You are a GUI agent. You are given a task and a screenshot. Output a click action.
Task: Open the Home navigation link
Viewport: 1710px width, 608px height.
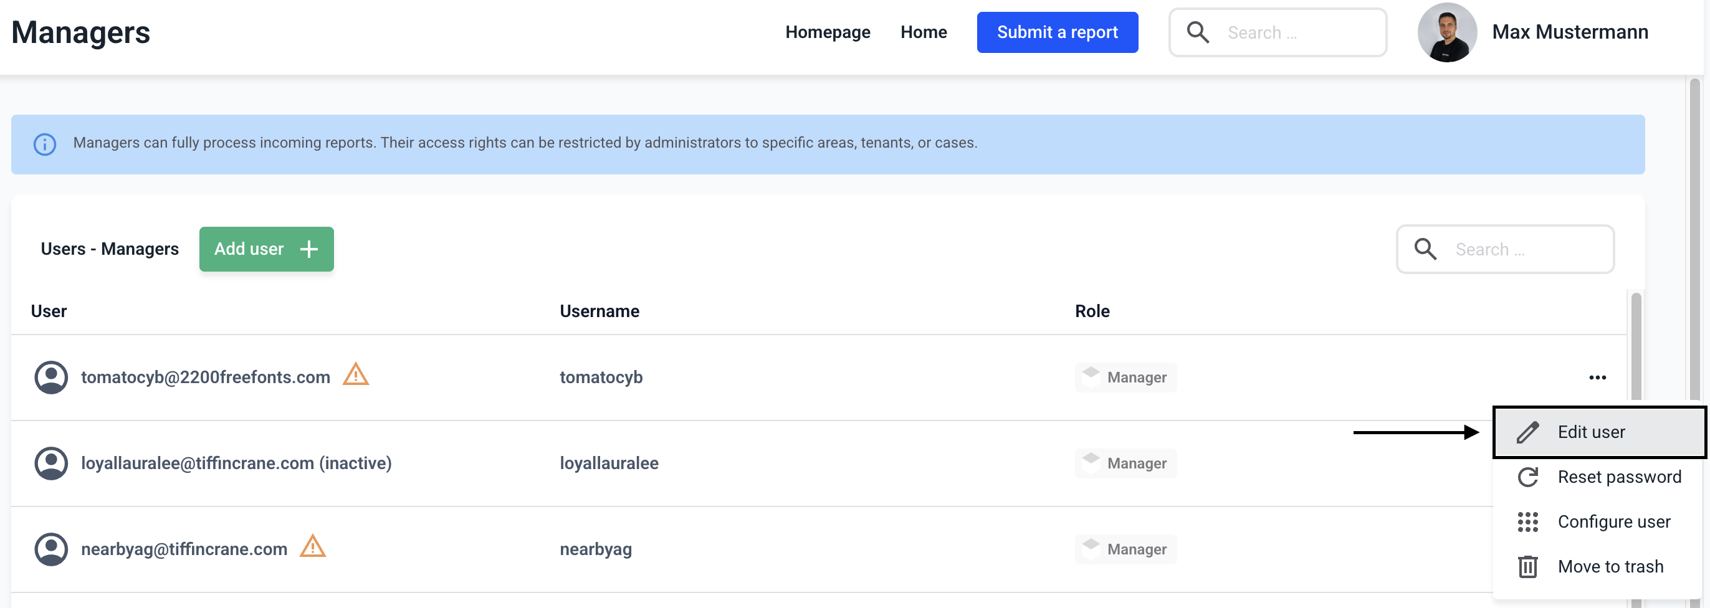[x=924, y=32]
